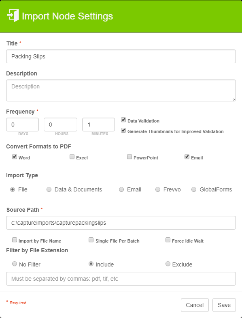Viewport: 242px width, 318px height.
Task: Toggle Generate Thumbnails for Improved Validation
Action: click(x=123, y=131)
